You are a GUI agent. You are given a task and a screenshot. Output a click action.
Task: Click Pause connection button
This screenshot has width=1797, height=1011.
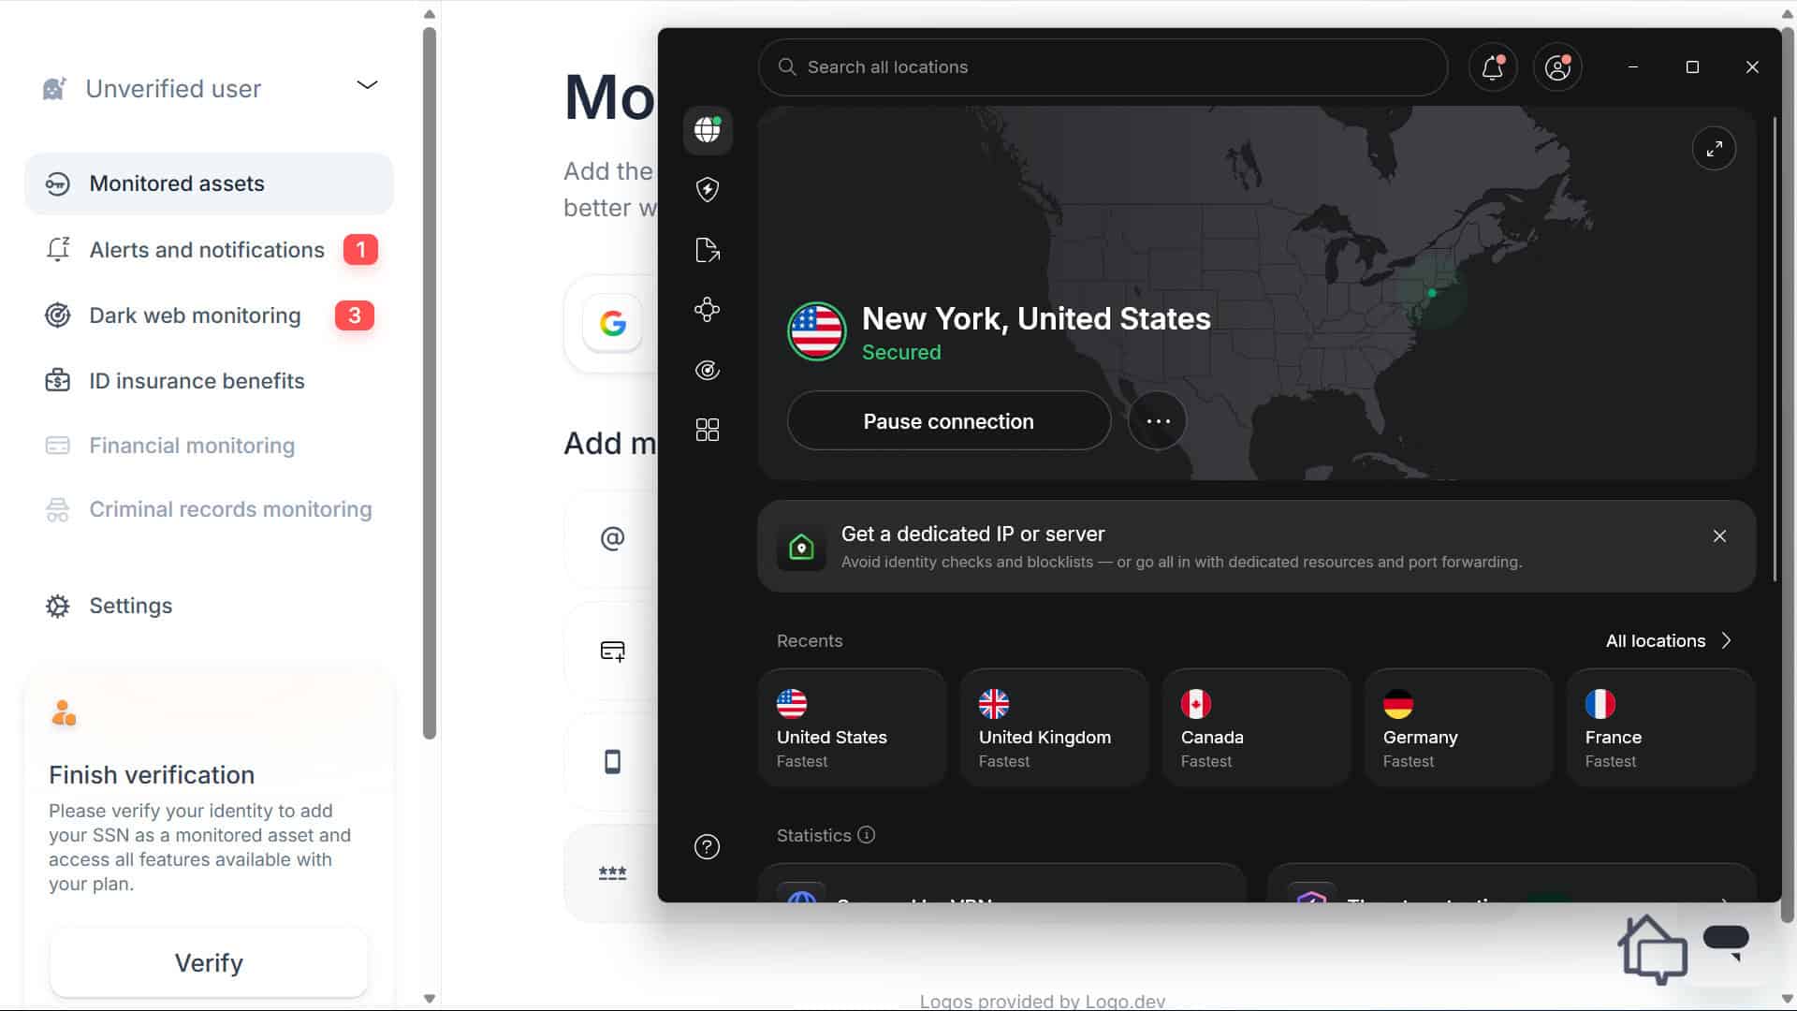click(x=948, y=421)
